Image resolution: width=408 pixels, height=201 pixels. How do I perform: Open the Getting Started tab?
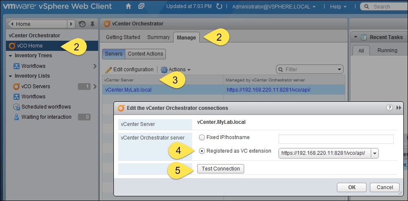[123, 37]
